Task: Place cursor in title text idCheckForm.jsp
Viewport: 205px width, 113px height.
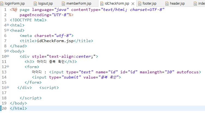Action: pyautogui.click(x=55, y=41)
